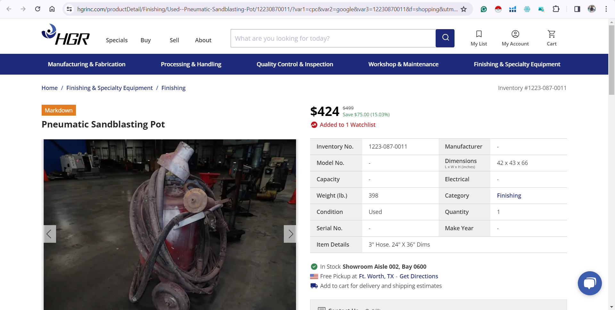The image size is (615, 310).
Task: Click Showroom Aisle 002, Bay 0600 text
Action: coord(384,266)
